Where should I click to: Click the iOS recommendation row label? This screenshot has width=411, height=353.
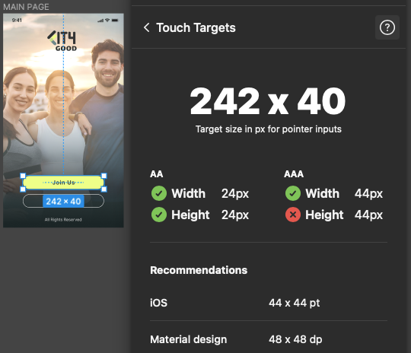pyautogui.click(x=158, y=303)
